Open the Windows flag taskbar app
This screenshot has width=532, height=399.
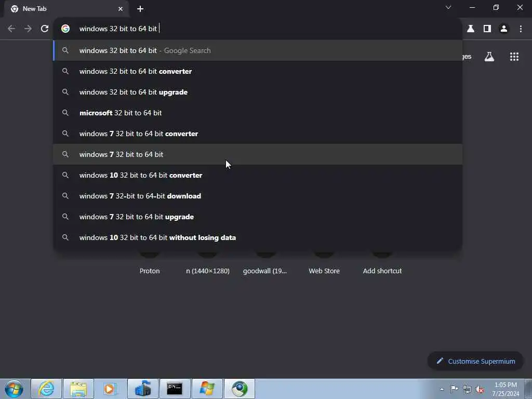pyautogui.click(x=207, y=389)
